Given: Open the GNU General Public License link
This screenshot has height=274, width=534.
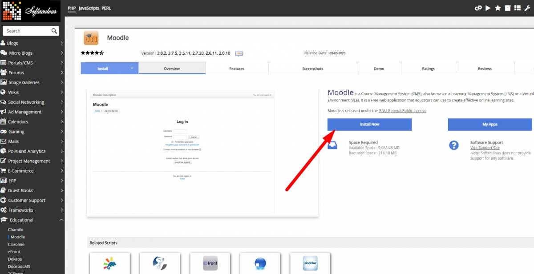Looking at the screenshot, I should (x=403, y=110).
